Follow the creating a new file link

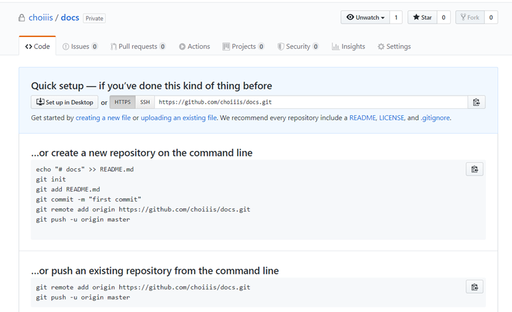pyautogui.click(x=103, y=118)
